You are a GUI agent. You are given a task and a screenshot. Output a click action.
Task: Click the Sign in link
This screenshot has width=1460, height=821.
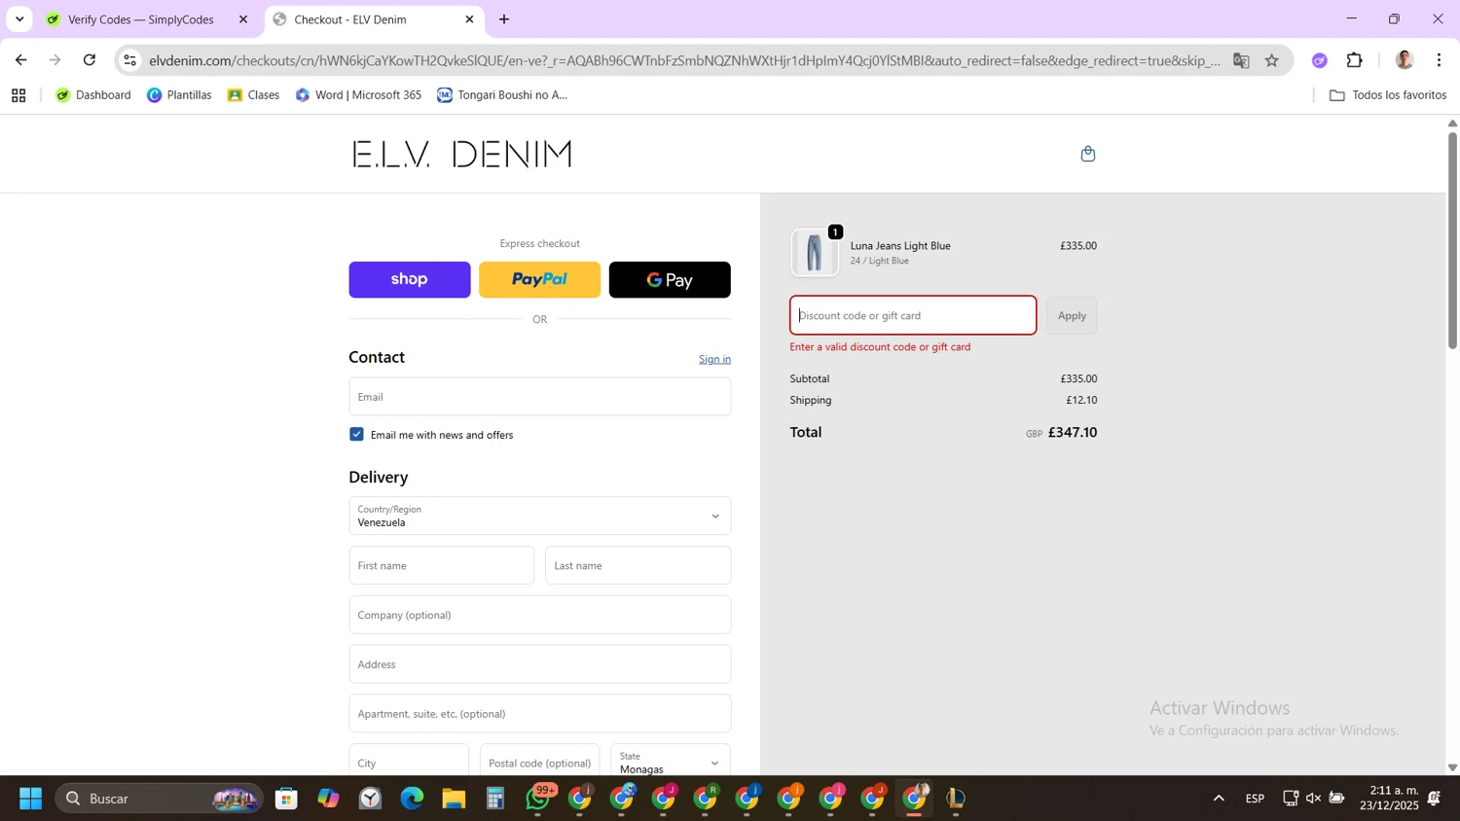714,359
